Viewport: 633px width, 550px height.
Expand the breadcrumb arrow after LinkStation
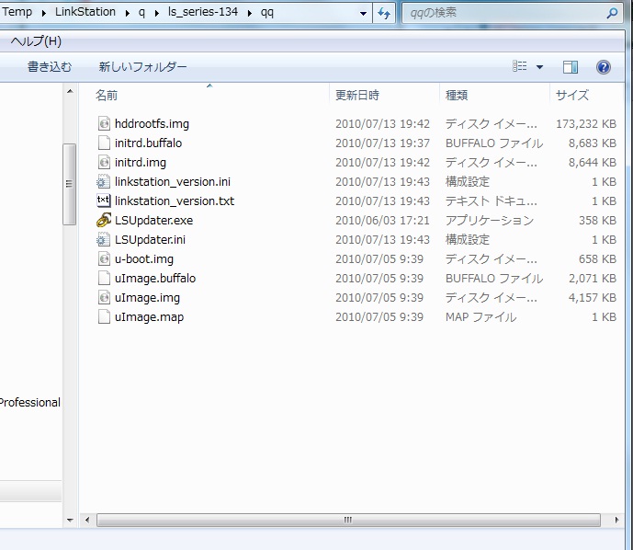click(128, 13)
